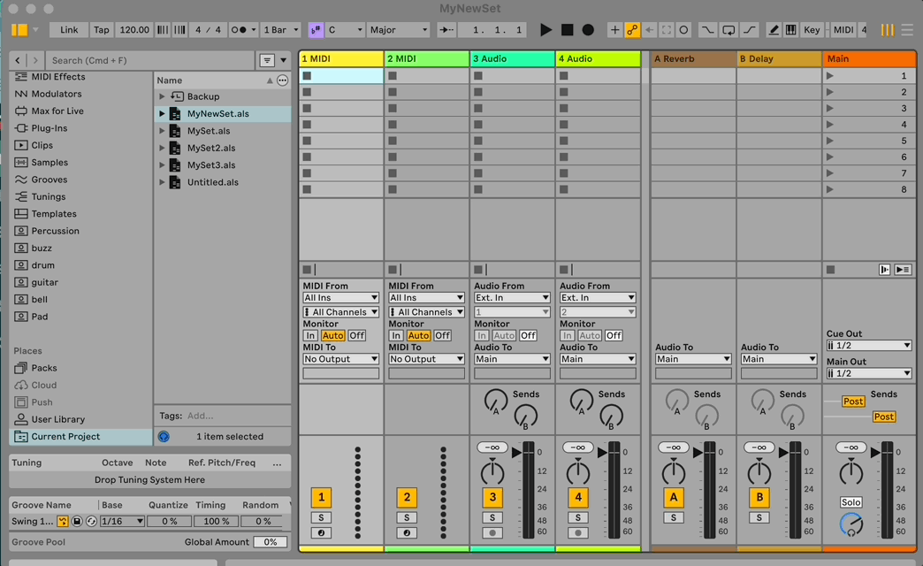Deactivate track 3 with its activator button
This screenshot has height=566, width=923.
tap(492, 497)
